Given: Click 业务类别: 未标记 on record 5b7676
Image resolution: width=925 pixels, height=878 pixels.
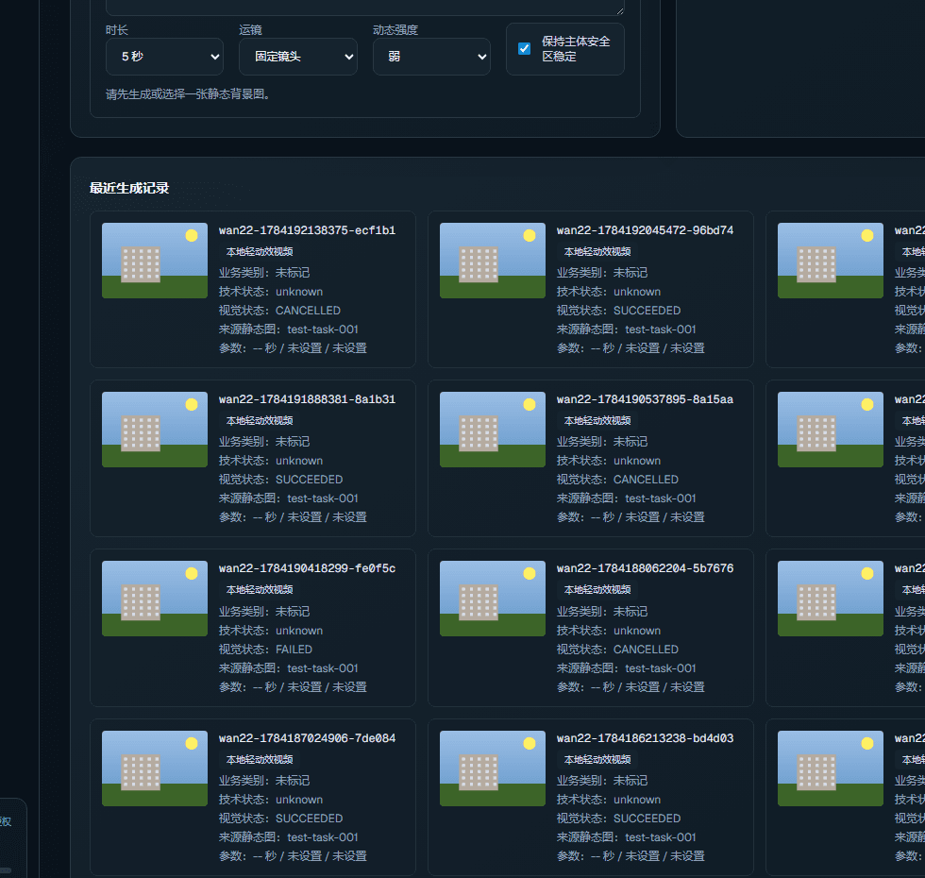Looking at the screenshot, I should coord(602,612).
